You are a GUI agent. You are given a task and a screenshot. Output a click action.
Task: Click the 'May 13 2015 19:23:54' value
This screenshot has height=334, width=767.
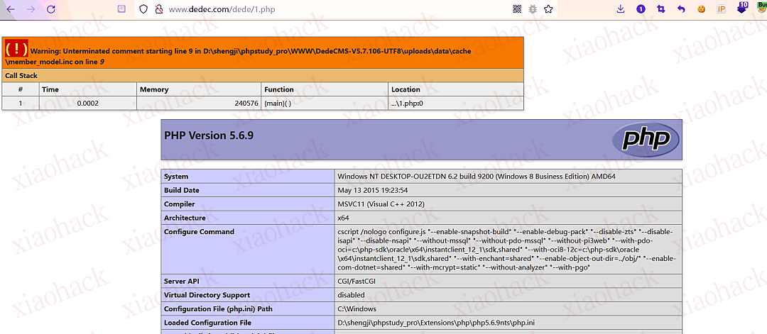(x=373, y=190)
